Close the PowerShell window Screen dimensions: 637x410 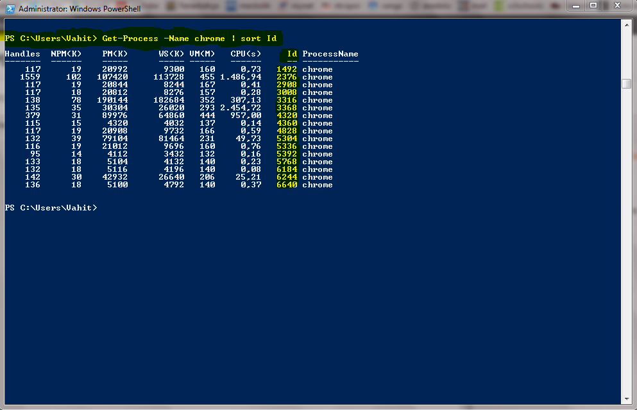tap(618, 6)
